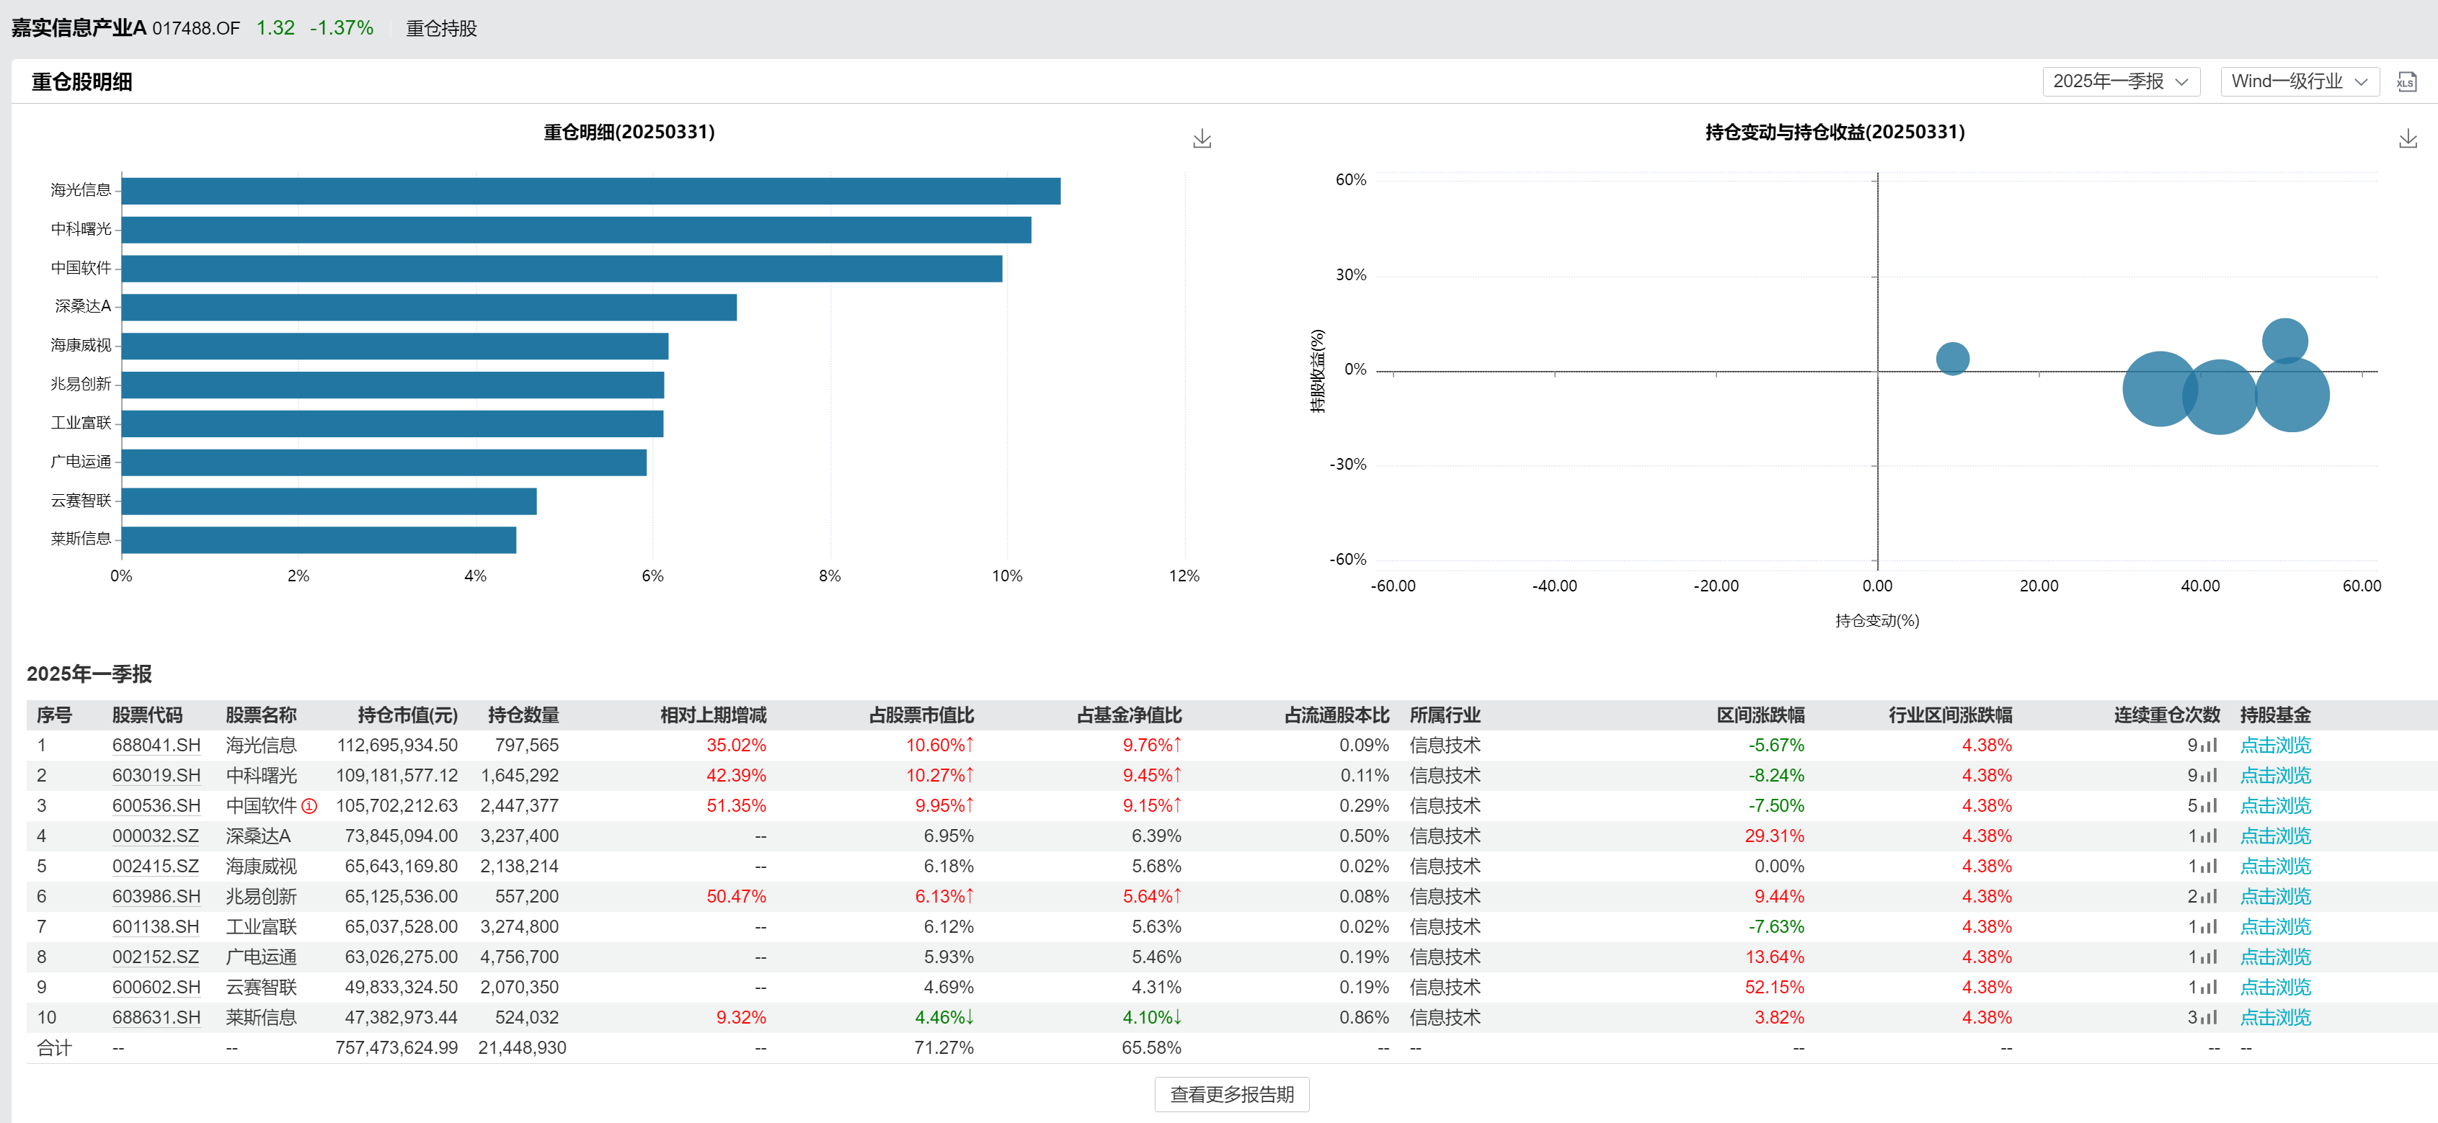The width and height of the screenshot is (2438, 1123).
Task: Open stock code 000032.SZ link
Action: 155,836
